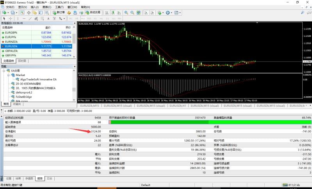Screen dimensions: 312x189
Task: Open the MetaQuotes Language Editor icon
Action: (69, 13)
